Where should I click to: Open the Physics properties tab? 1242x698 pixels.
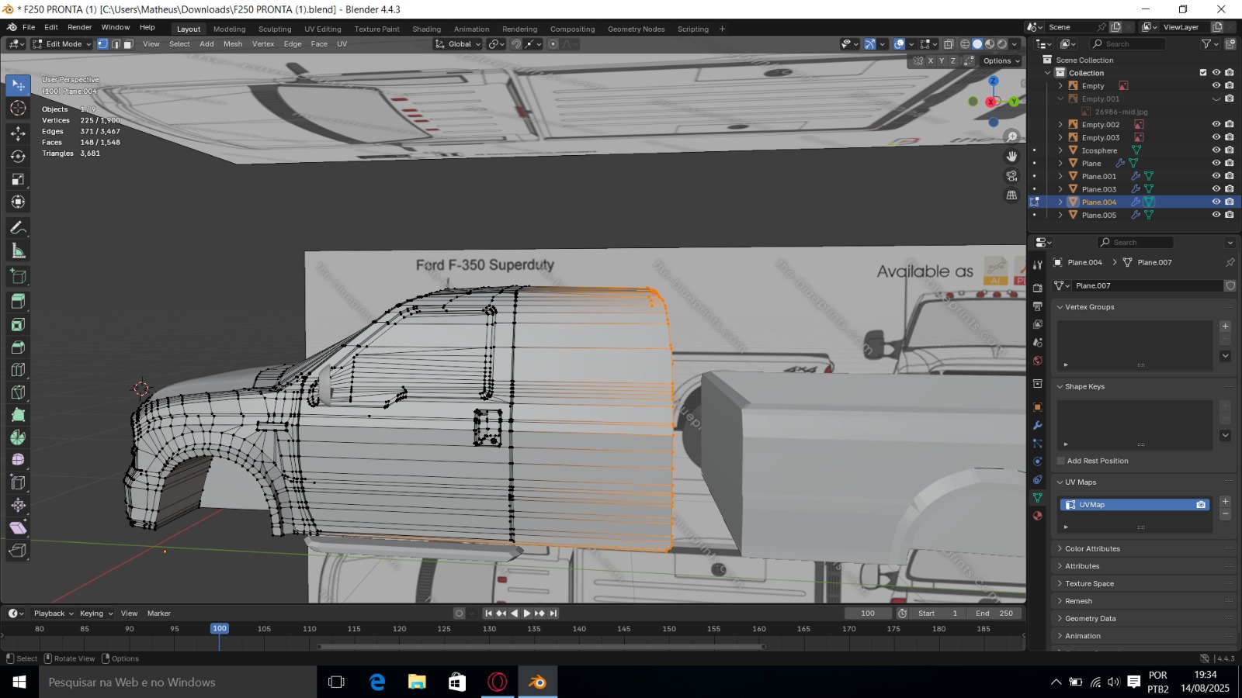point(1037,461)
